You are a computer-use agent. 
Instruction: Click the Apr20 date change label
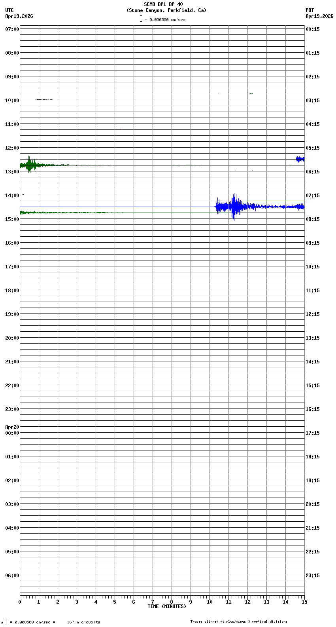point(12,427)
